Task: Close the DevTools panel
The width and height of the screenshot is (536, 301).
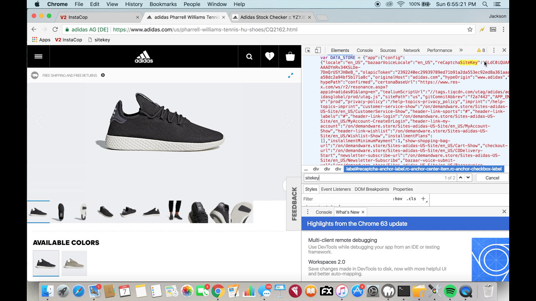Action: (x=504, y=50)
